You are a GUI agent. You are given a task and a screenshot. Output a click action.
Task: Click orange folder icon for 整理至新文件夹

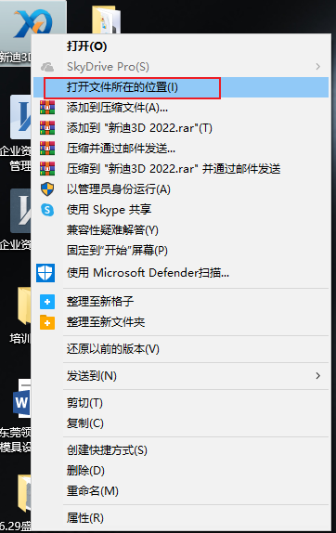[47, 322]
